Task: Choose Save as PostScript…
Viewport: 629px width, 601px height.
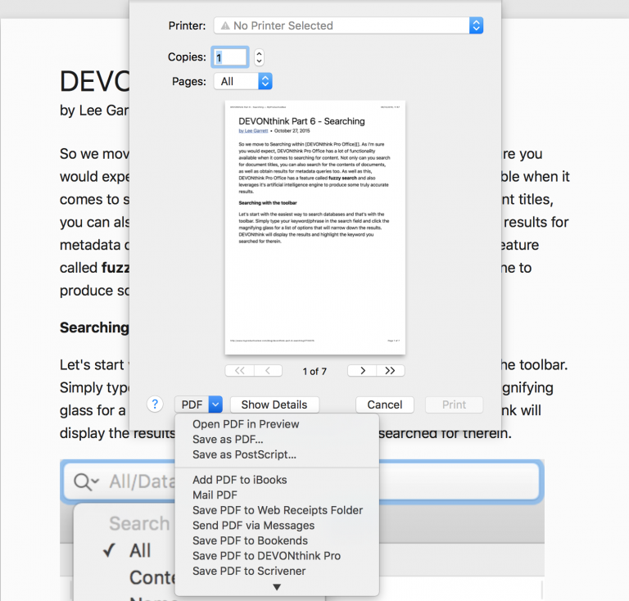Action: 277,454
